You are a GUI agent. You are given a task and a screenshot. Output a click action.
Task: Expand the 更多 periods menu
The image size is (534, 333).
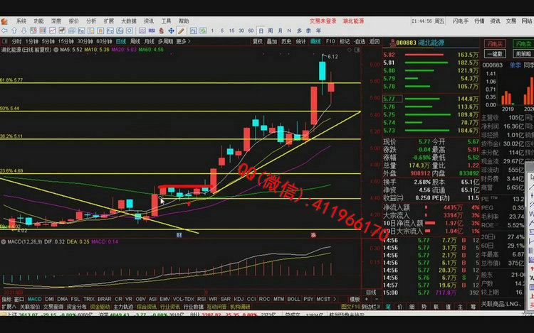pyautogui.click(x=183, y=41)
